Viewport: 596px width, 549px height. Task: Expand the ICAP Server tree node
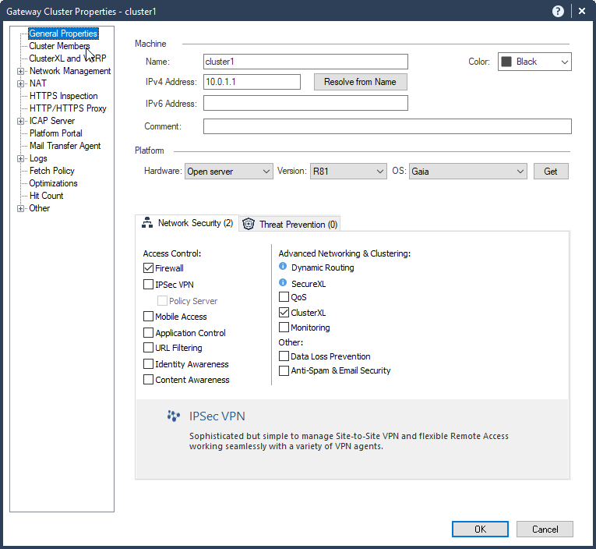pos(20,121)
